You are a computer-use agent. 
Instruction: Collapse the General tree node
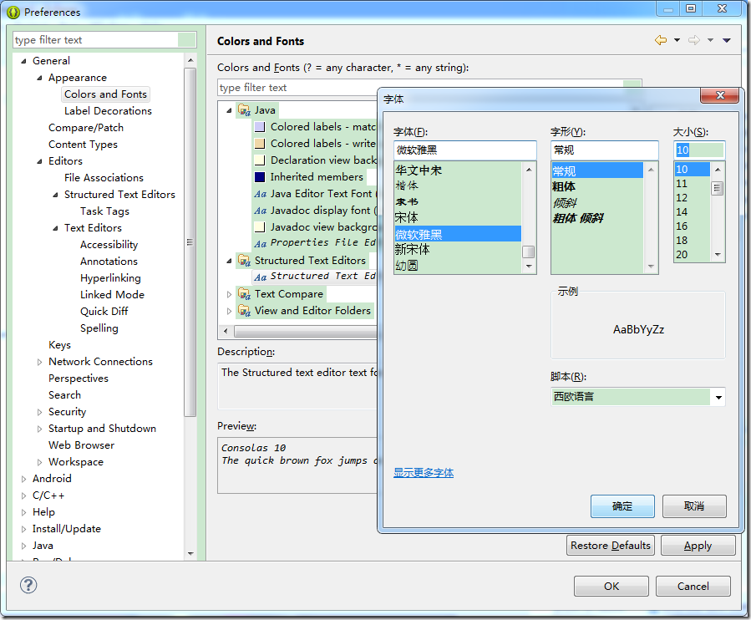click(x=23, y=61)
